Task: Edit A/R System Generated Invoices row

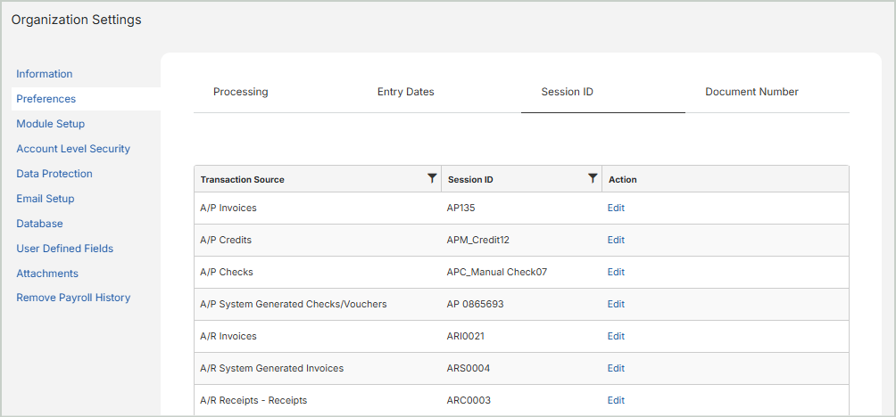Action: [x=616, y=368]
